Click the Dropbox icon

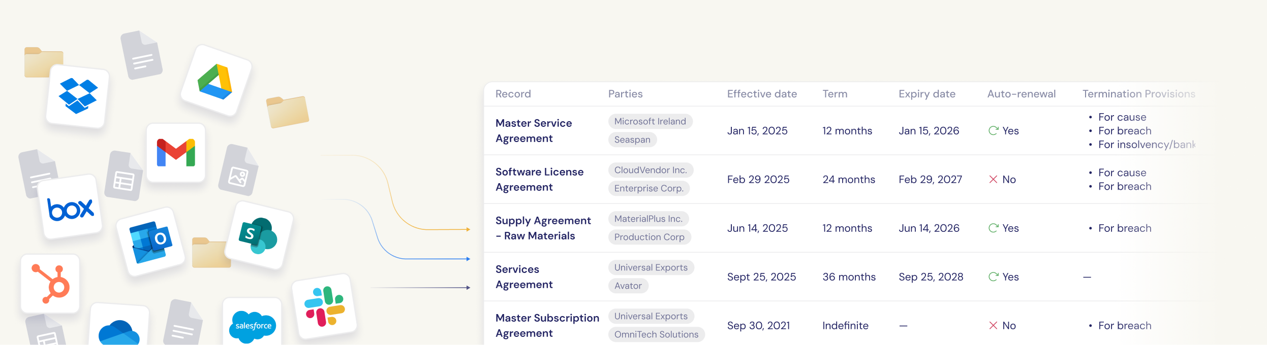click(78, 96)
